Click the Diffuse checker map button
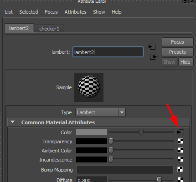Viewport: 196px width, 182px height. coord(181,180)
